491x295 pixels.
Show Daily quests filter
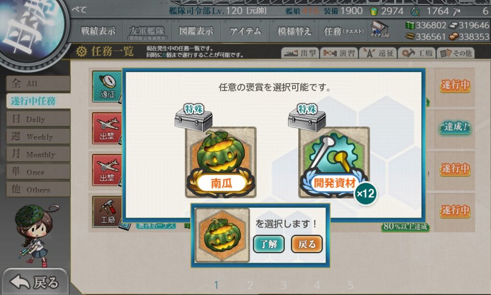tap(38, 119)
